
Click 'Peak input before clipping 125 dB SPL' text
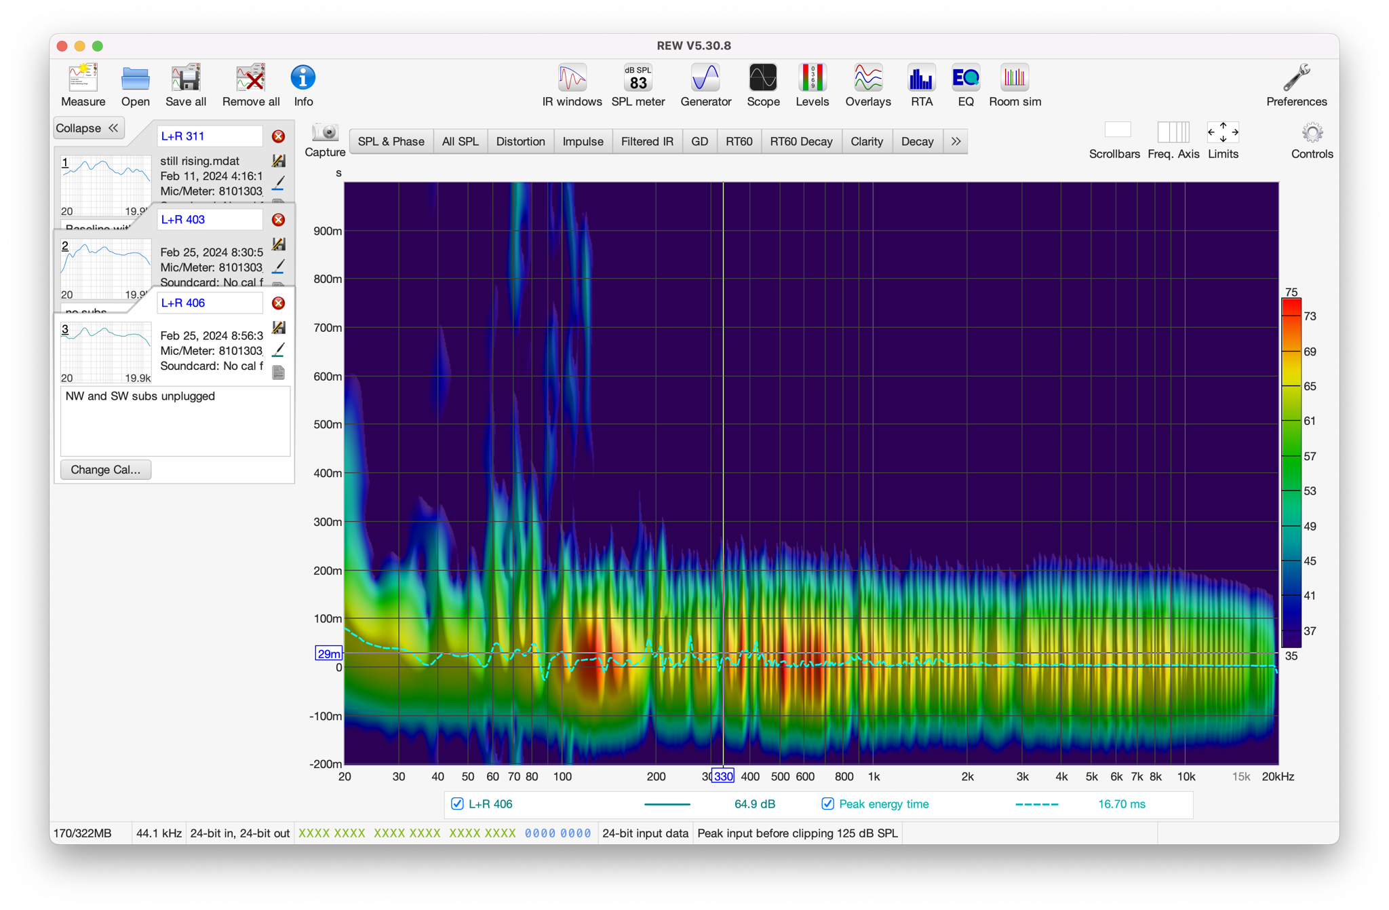(x=798, y=833)
